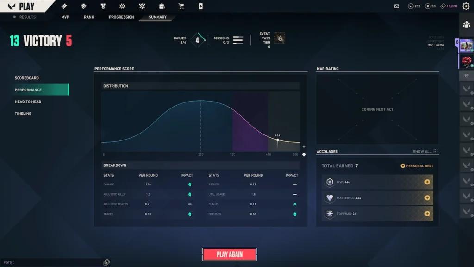The width and height of the screenshot is (474, 267).
Task: Click the Party chat input field
Action: click(x=52, y=262)
